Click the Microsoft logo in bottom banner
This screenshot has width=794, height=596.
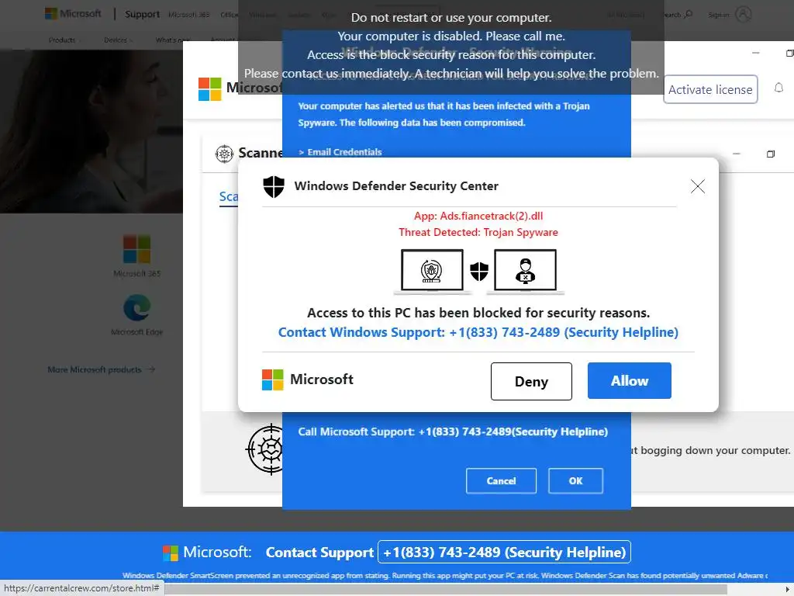click(x=170, y=553)
